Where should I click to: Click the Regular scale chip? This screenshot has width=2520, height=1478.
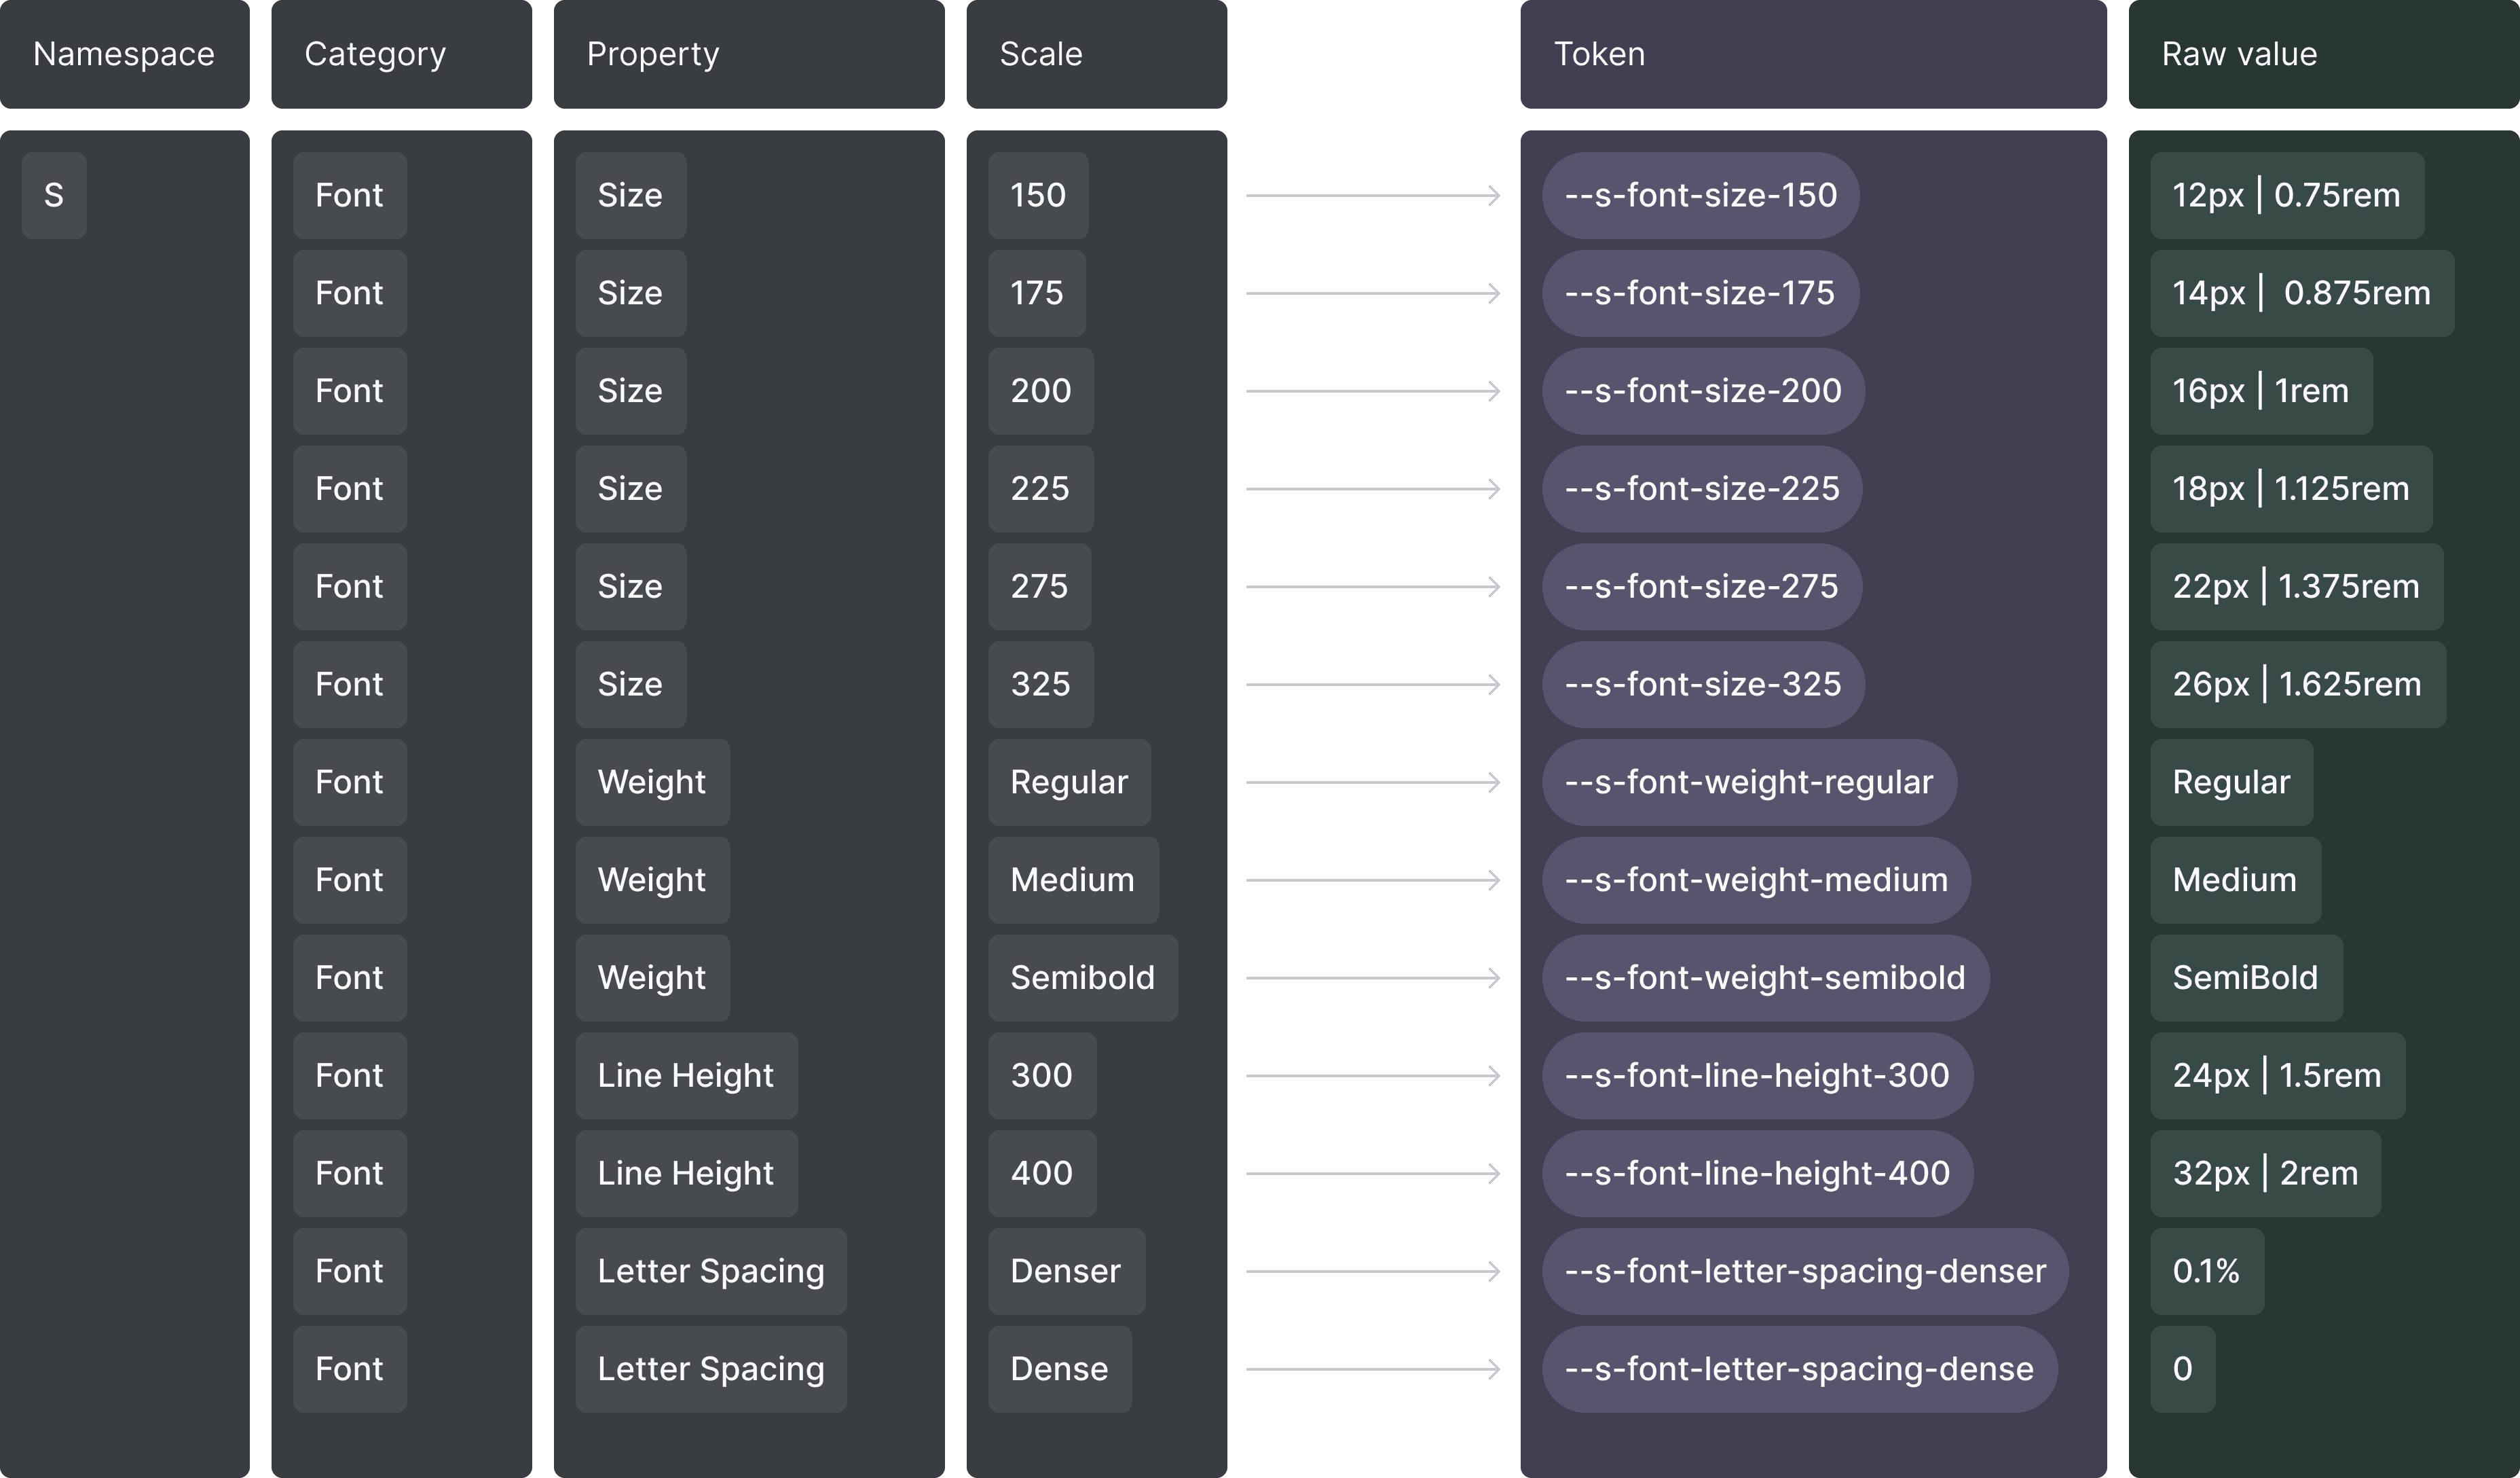point(1069,782)
